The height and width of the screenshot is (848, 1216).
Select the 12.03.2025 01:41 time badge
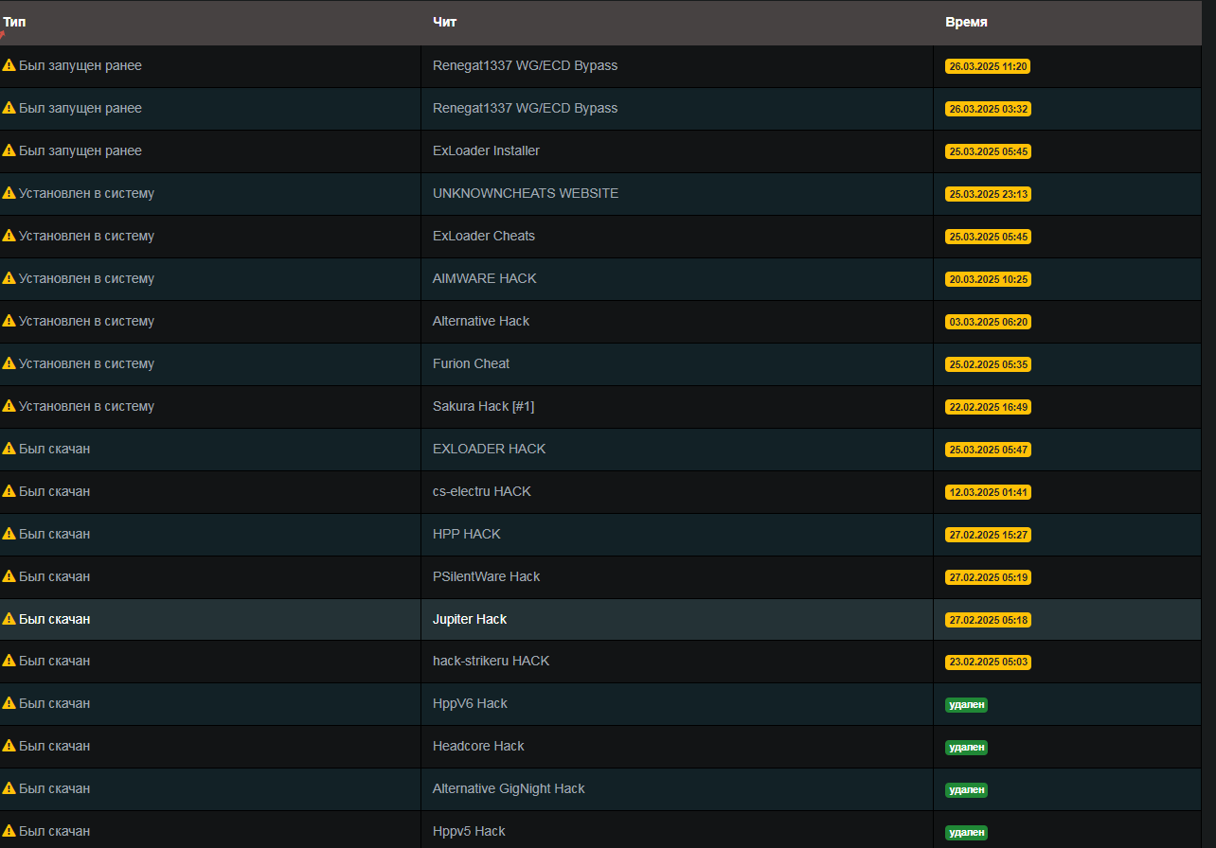tap(988, 492)
